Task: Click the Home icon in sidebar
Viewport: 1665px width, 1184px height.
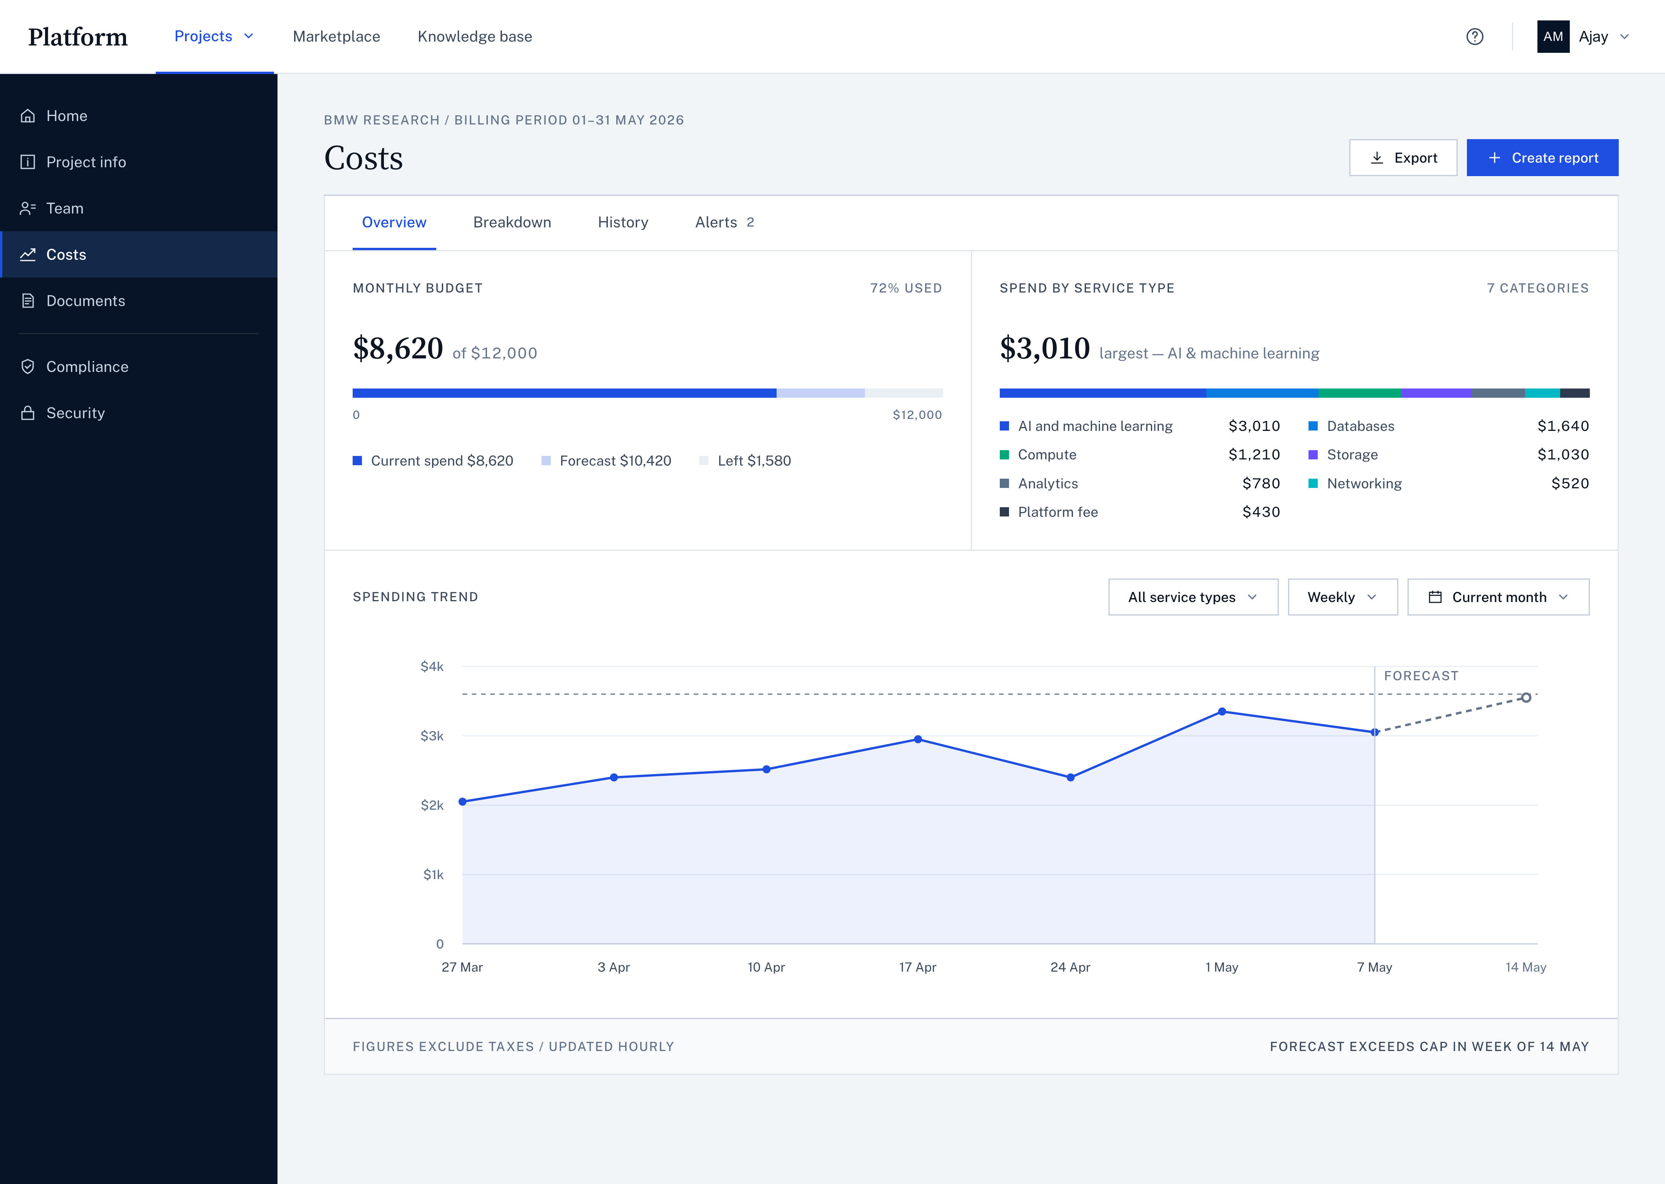Action: pos(28,116)
